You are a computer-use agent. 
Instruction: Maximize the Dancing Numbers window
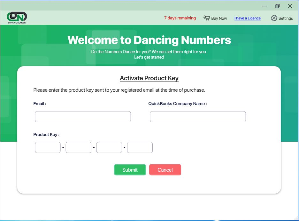point(277,6)
